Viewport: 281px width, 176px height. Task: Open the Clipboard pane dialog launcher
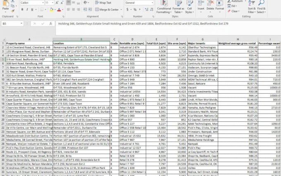(17, 17)
